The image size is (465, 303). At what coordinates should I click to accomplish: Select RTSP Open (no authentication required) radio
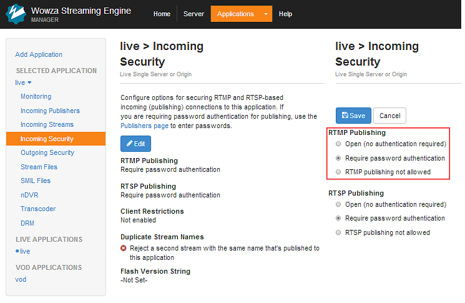point(338,204)
